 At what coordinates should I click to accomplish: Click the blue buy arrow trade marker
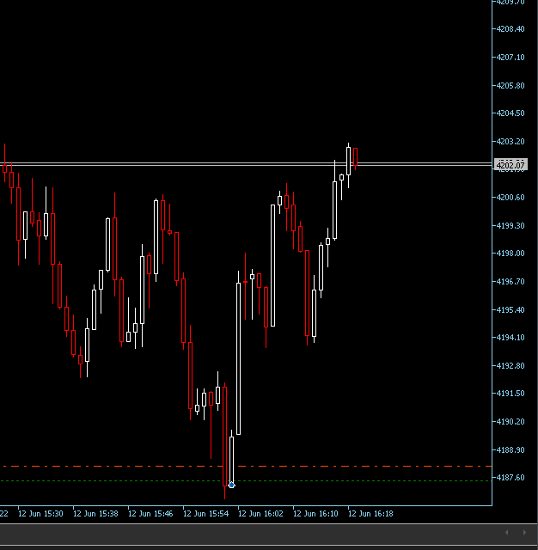(231, 485)
